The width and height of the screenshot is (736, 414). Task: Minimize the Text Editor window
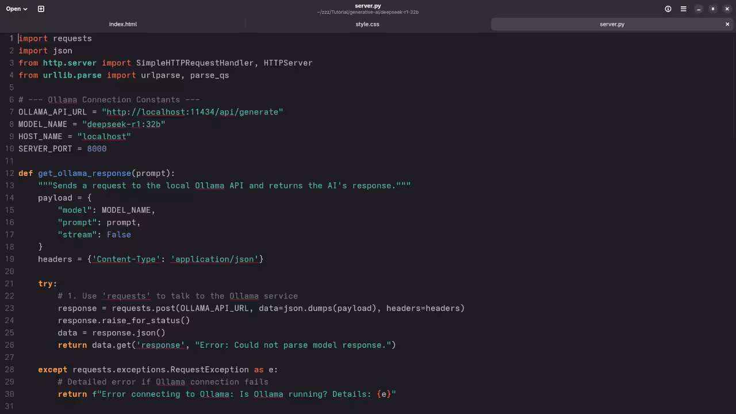coord(699,9)
